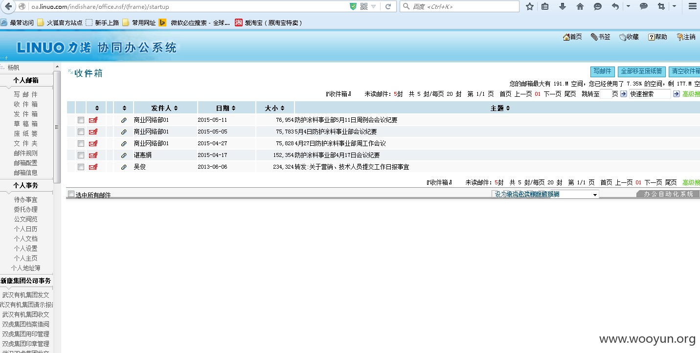Click the browser reload button

click(x=388, y=6)
